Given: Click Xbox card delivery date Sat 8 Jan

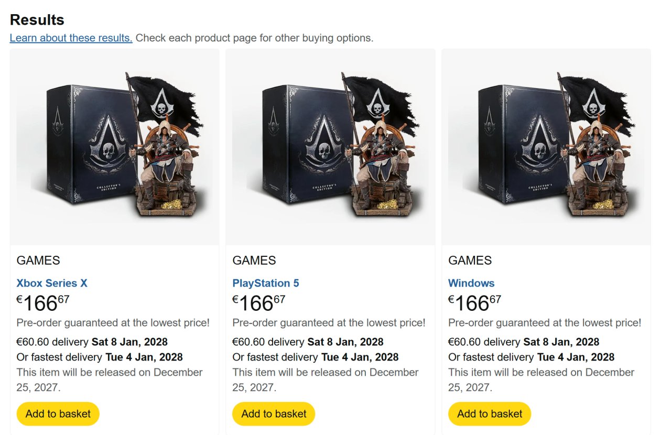Looking at the screenshot, I should point(129,342).
